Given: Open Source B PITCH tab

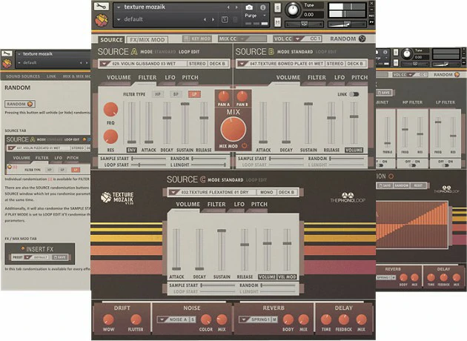Looking at the screenshot, I should (360, 77).
